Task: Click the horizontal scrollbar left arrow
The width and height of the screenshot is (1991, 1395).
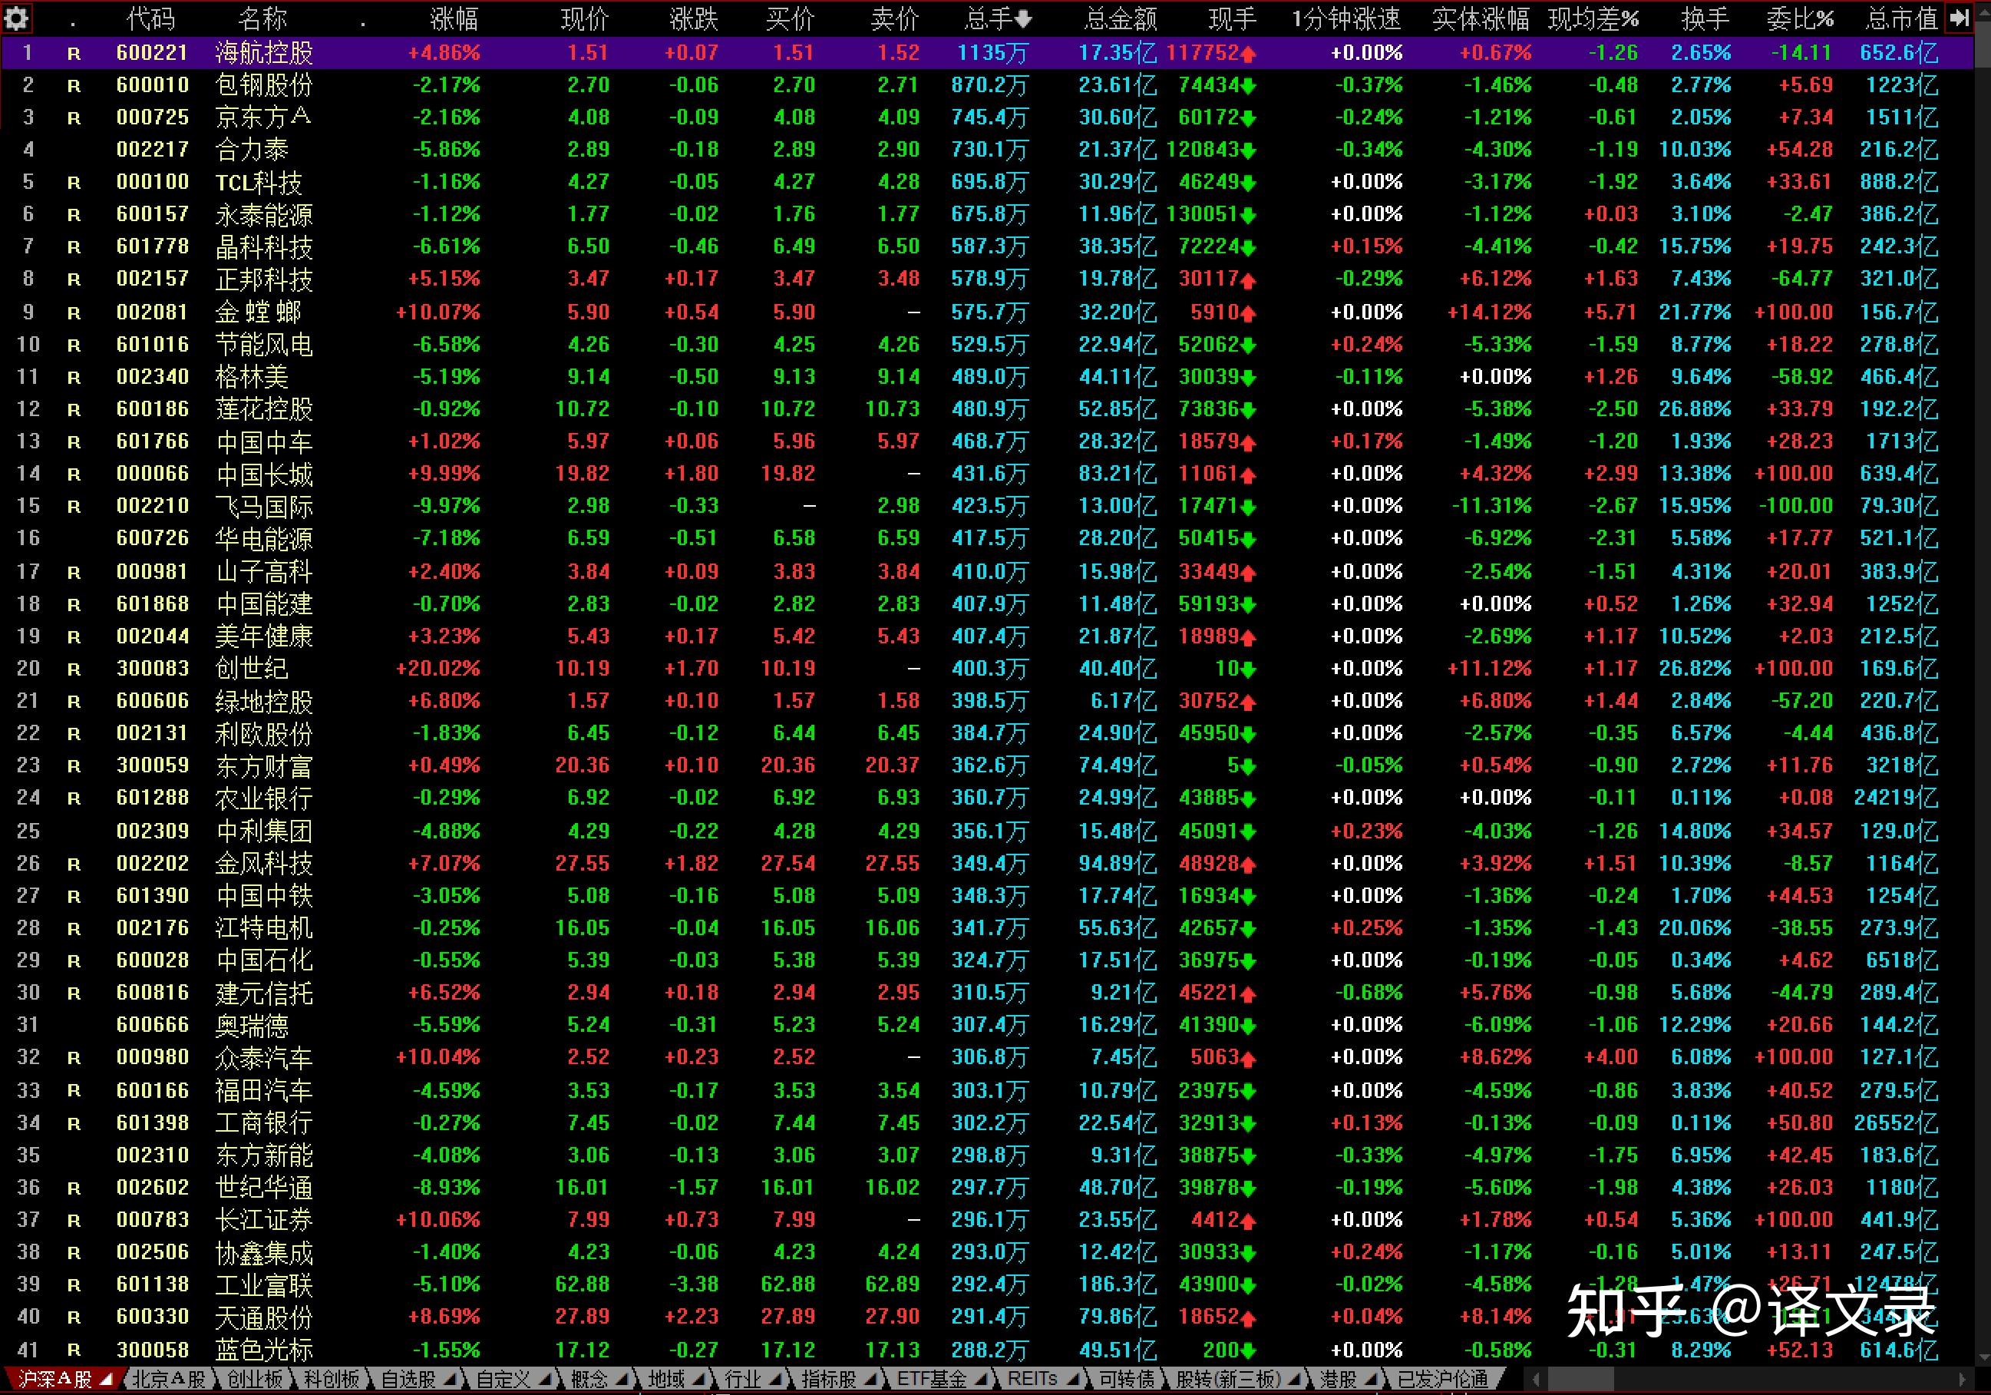Action: coord(1537,1379)
